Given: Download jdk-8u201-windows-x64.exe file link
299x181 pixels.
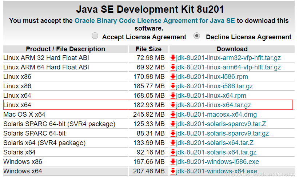Looking at the screenshot, I should (x=216, y=171).
